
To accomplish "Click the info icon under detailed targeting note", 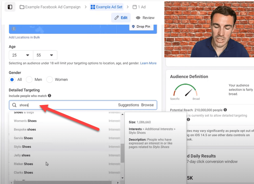I will (188, 120).
